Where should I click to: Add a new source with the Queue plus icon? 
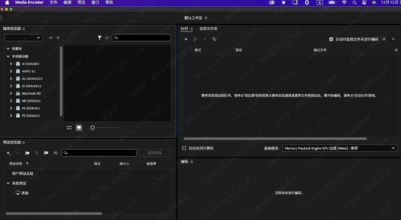tap(186, 39)
